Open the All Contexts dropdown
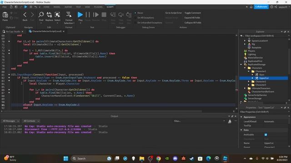Viewport: 291px width, 163px height. tap(31, 121)
